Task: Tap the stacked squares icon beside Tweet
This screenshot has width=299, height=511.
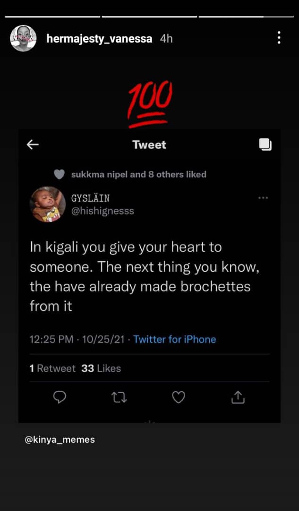Action: click(265, 145)
